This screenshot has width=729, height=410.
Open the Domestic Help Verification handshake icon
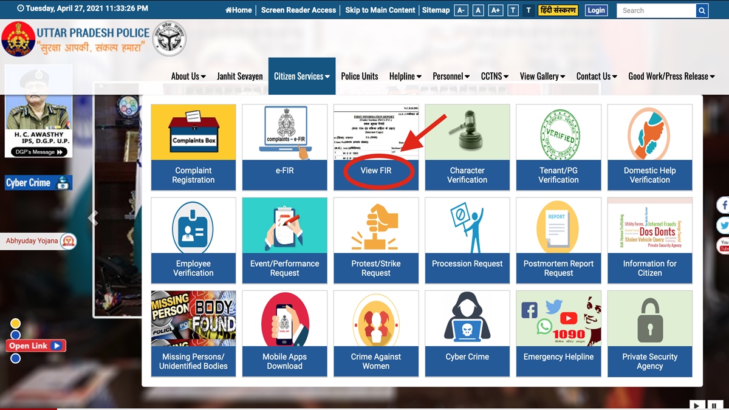tap(649, 132)
